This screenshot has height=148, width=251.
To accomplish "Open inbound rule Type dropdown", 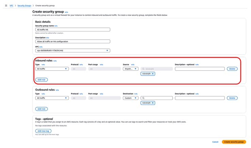I will (x=52, y=69).
